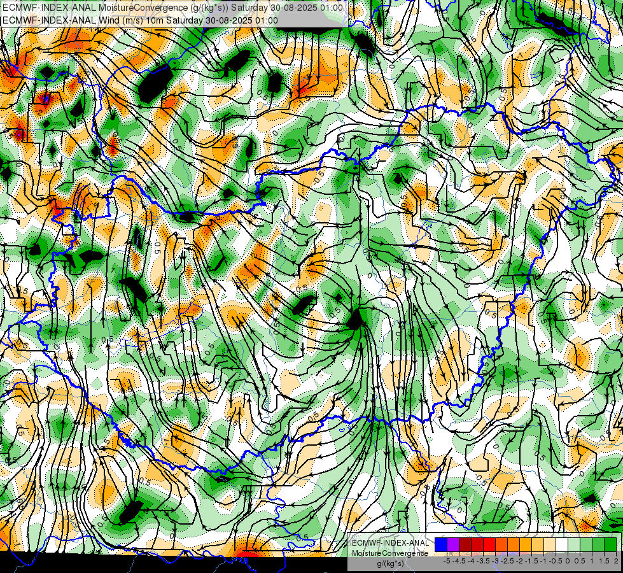Choose legend swatch between -2 and -1.5
The width and height of the screenshot is (623, 573).
pos(526,545)
